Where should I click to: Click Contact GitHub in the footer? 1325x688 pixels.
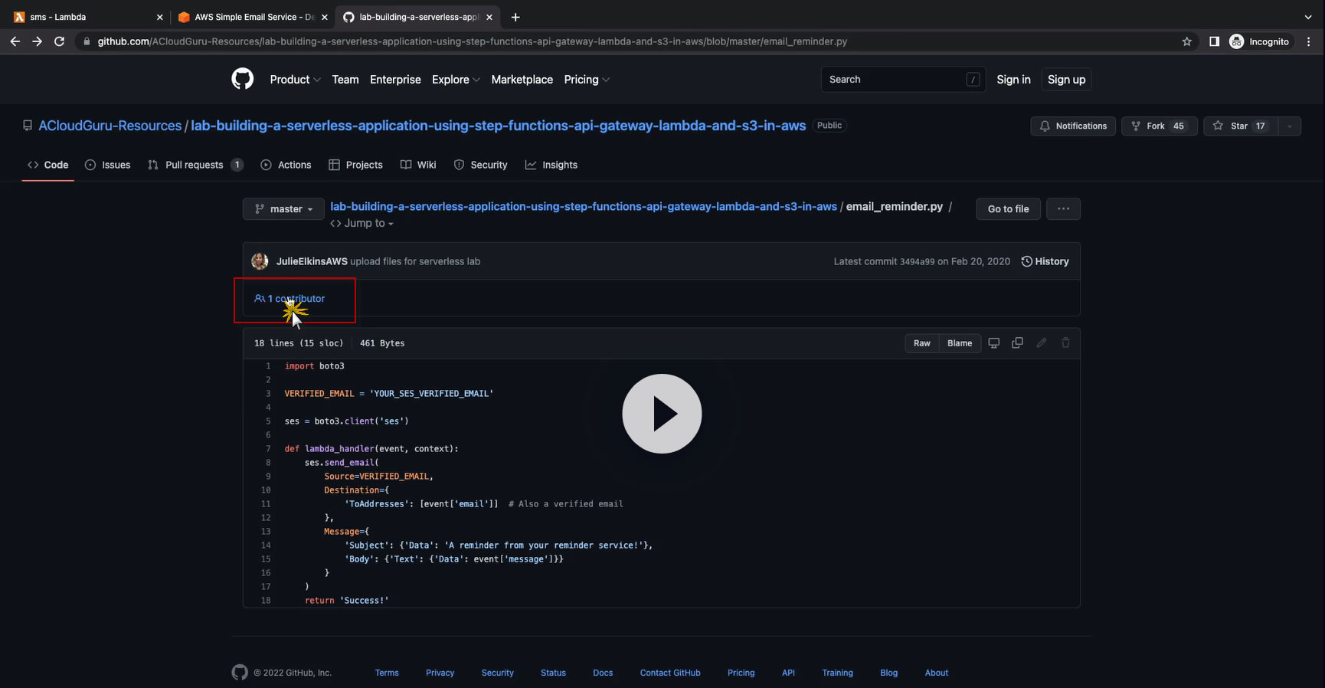pyautogui.click(x=670, y=673)
